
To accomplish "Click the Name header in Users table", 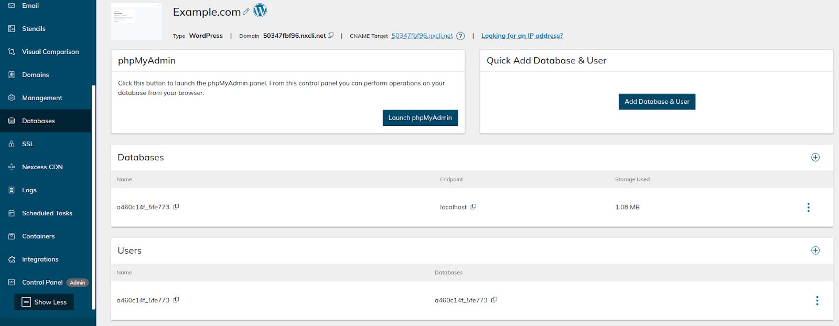I will pyautogui.click(x=124, y=273).
